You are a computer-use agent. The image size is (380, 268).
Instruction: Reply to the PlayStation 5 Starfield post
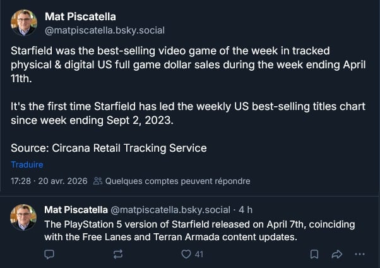coord(50,254)
